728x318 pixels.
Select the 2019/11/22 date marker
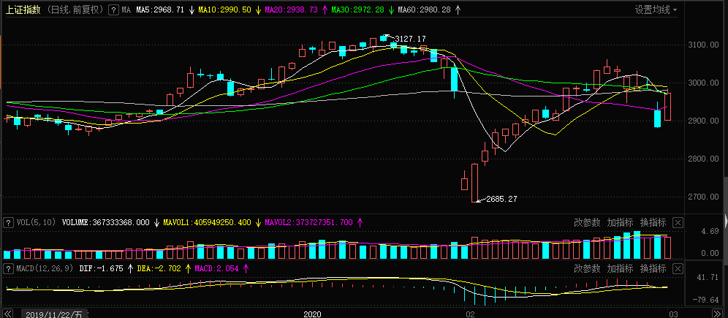pos(55,314)
